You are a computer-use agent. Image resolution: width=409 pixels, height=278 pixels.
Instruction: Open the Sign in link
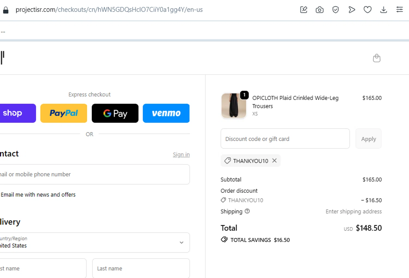pyautogui.click(x=181, y=154)
